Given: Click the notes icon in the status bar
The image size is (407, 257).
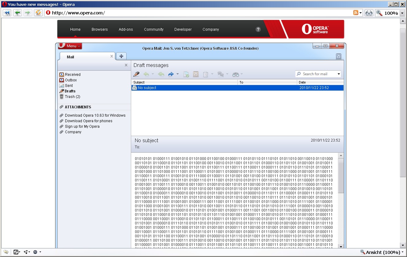Looking at the screenshot, I should [x=6, y=252].
